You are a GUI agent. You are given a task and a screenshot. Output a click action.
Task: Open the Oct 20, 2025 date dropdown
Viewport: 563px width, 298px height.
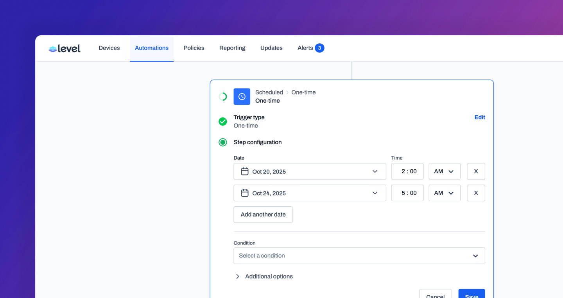pyautogui.click(x=310, y=171)
